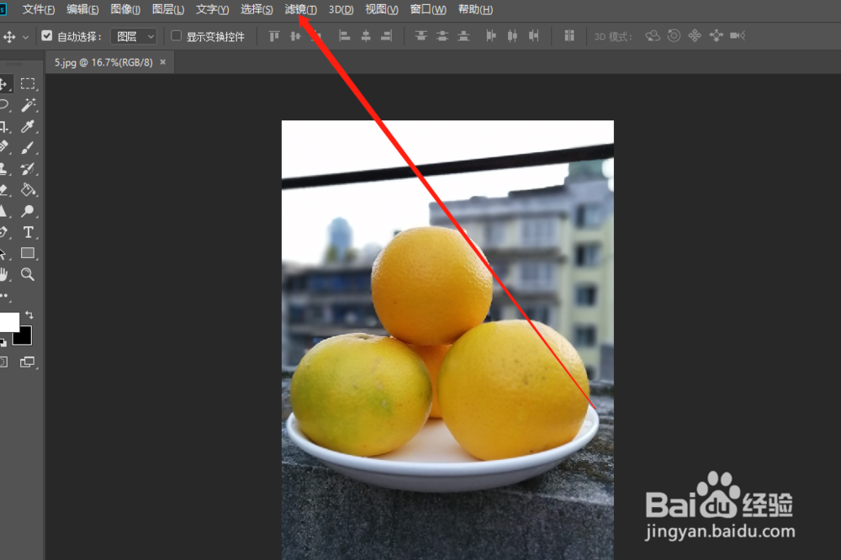Viewport: 841px width, 560px height.
Task: Open the 窗口(W) menu
Action: coord(428,9)
